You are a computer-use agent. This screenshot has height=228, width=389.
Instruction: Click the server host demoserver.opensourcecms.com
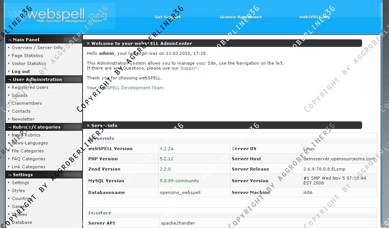click(x=339, y=159)
